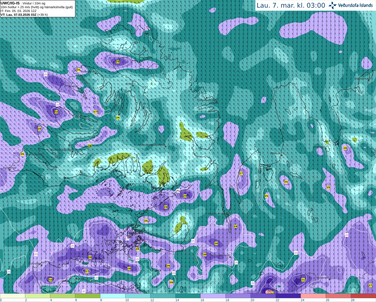Pick the 8–10 m/s pale cyan legend swatch
The width and height of the screenshot is (376, 302).
[x=113, y=296]
